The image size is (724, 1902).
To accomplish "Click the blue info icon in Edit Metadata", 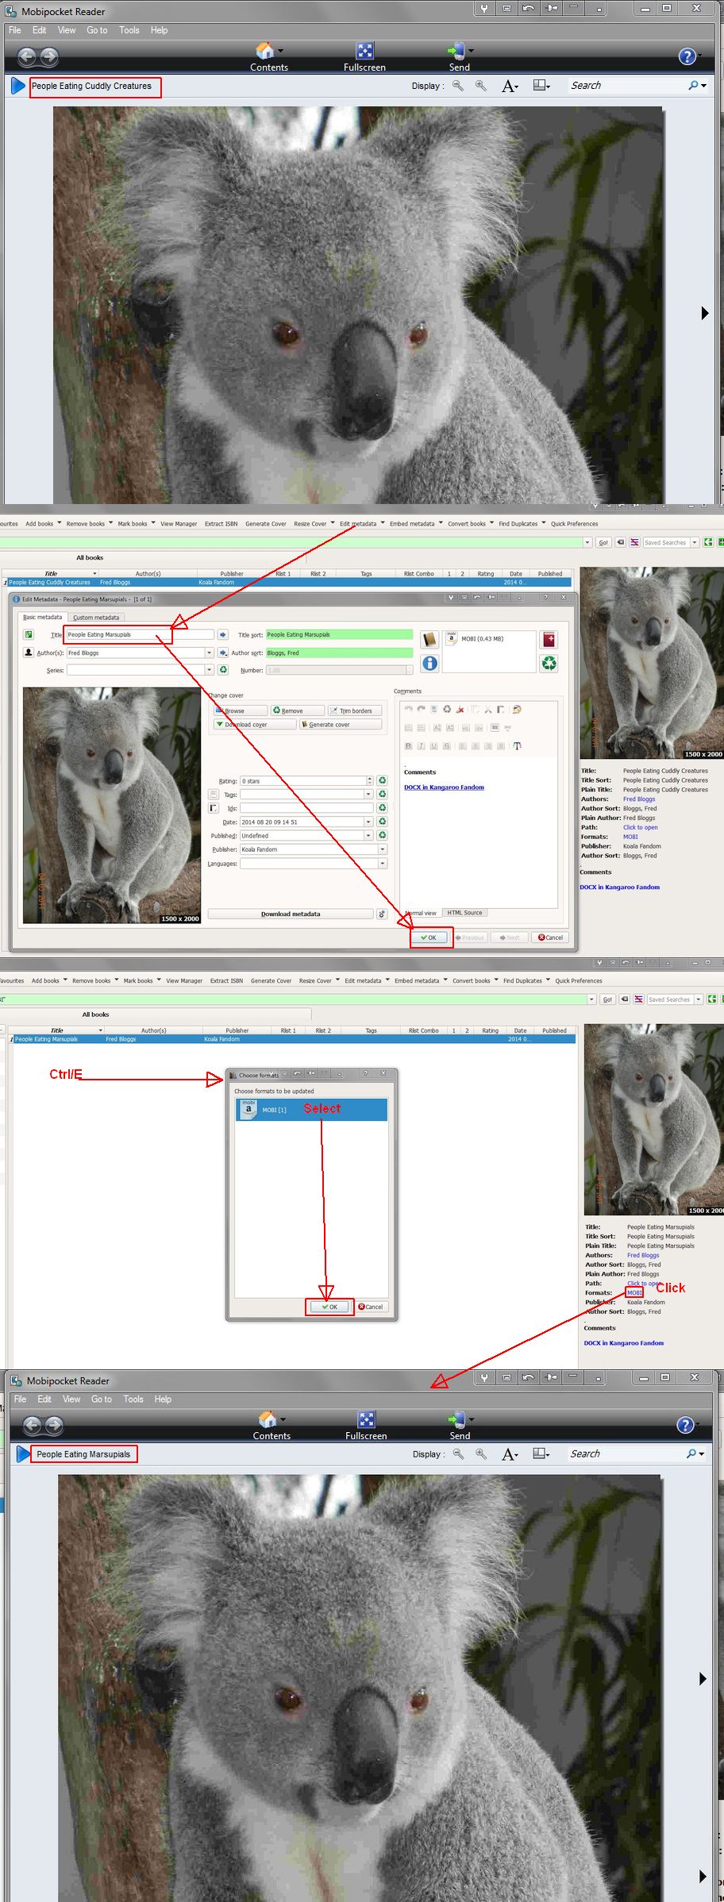I will pos(429,663).
